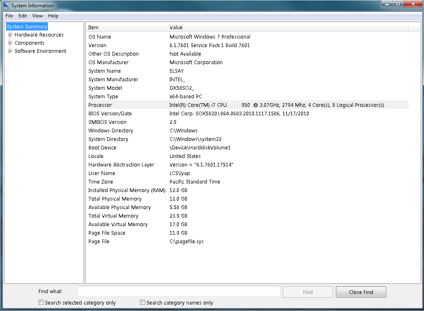Select the Hardware Resources tree label

(39, 35)
